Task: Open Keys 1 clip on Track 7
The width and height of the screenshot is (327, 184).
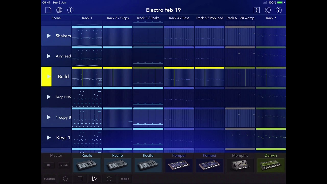Action: (x=271, y=138)
